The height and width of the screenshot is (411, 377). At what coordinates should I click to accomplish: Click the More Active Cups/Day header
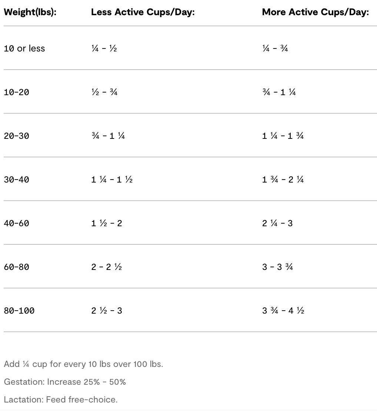point(316,12)
